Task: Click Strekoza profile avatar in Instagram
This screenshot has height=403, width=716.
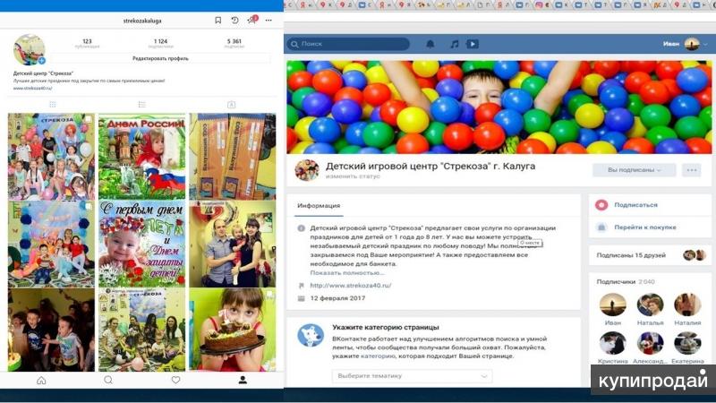Action: pos(30,50)
